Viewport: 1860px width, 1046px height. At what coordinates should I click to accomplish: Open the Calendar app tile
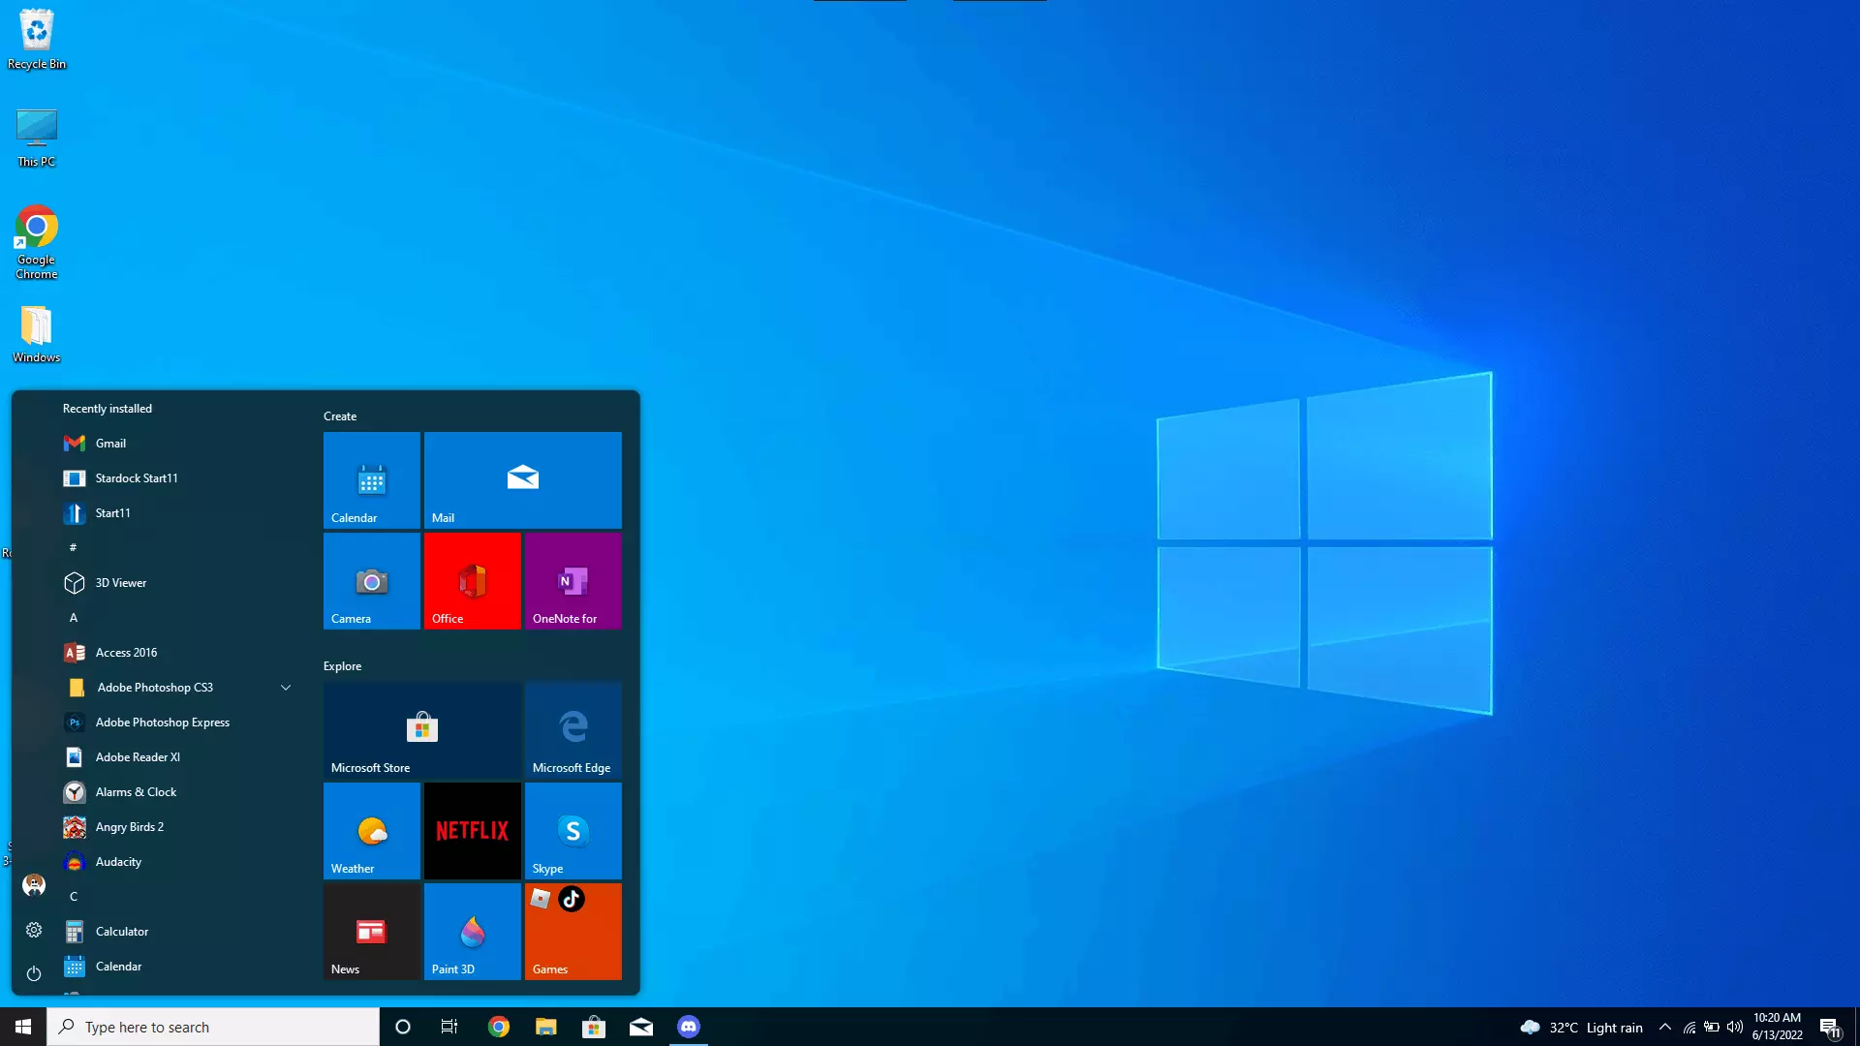point(370,480)
